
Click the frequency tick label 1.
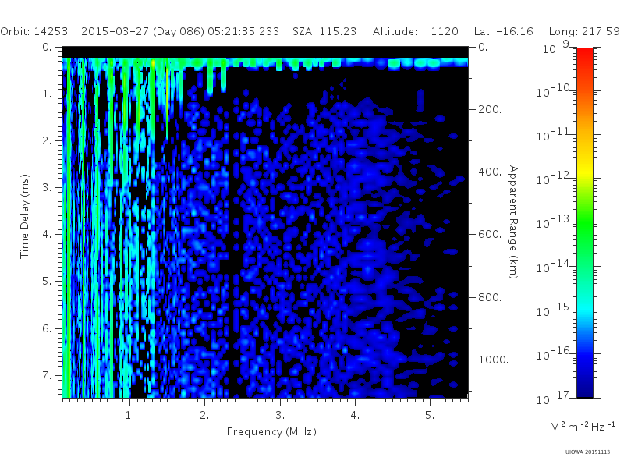pyautogui.click(x=129, y=416)
